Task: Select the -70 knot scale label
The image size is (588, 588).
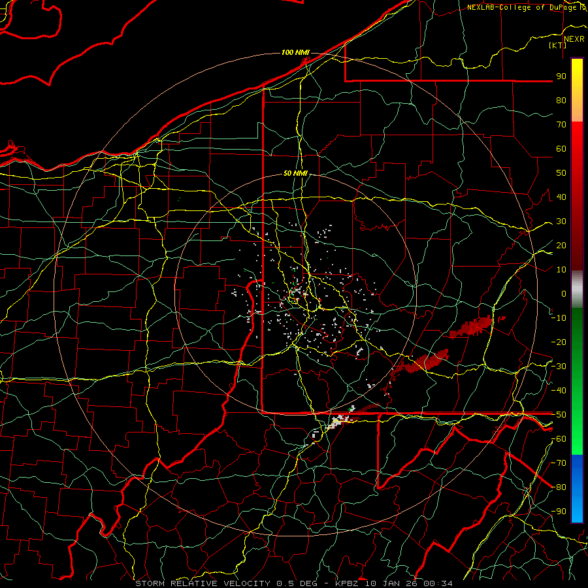Action: coord(559,463)
